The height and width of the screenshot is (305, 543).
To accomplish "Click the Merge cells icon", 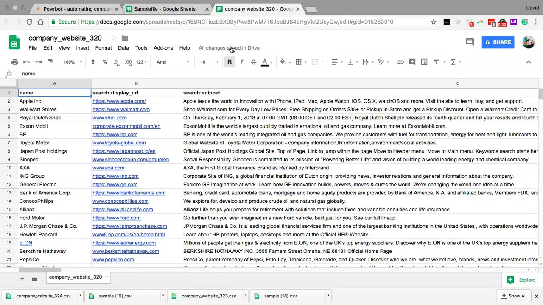I will pos(315,62).
